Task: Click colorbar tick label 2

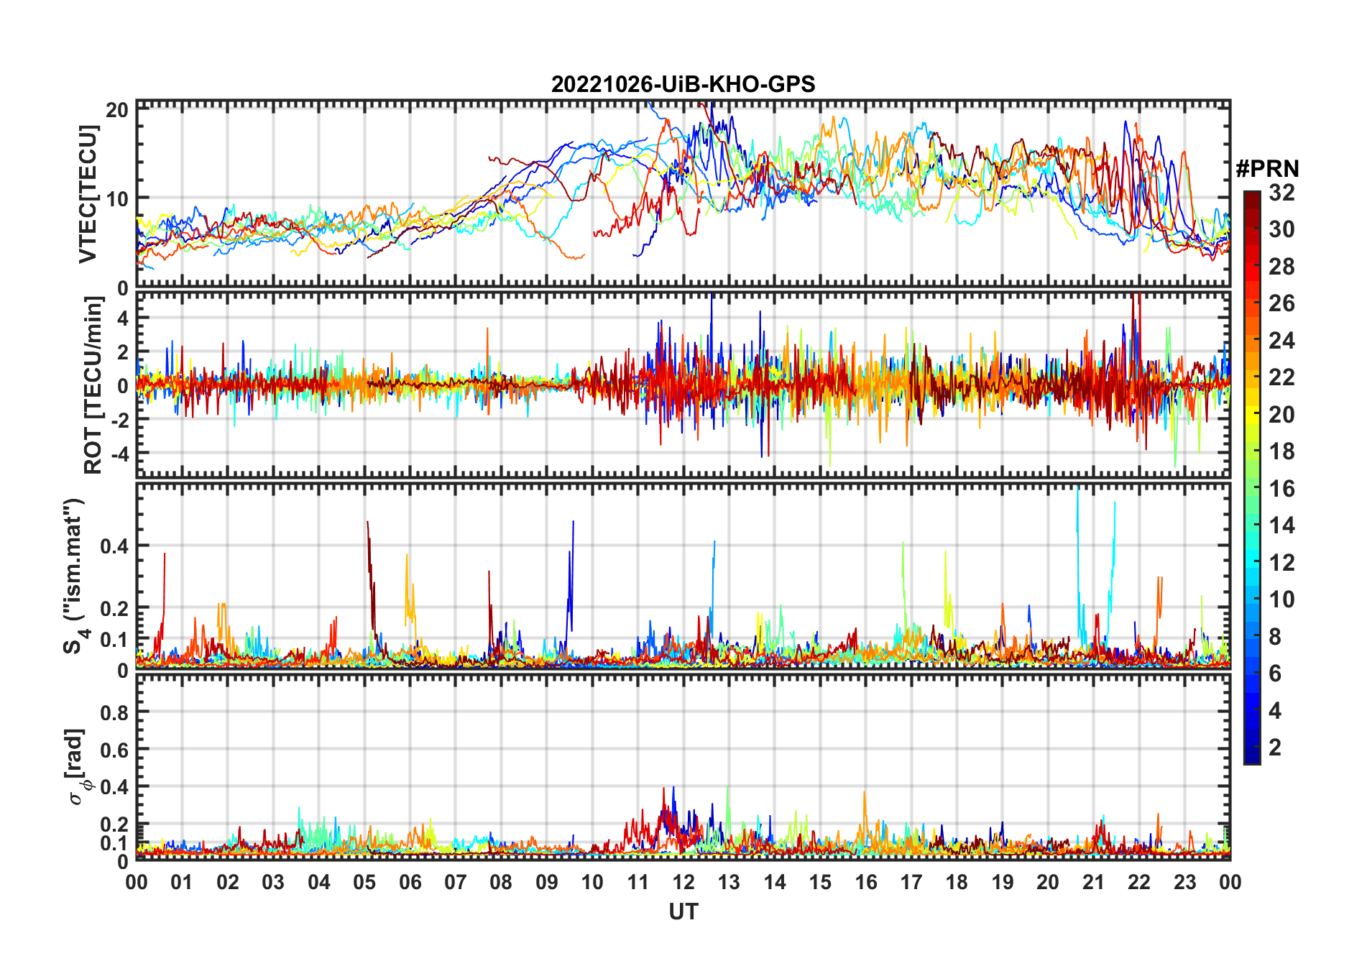Action: click(x=1275, y=747)
